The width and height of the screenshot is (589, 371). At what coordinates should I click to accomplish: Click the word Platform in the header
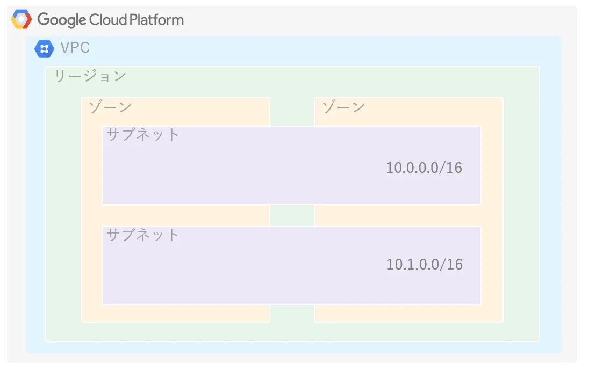tap(156, 19)
